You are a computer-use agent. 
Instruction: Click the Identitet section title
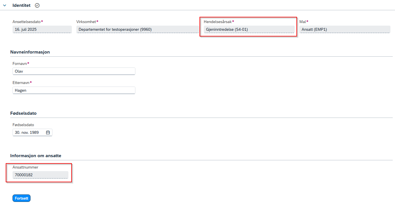click(x=21, y=5)
